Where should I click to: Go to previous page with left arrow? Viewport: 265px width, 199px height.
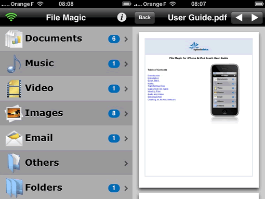(239, 18)
